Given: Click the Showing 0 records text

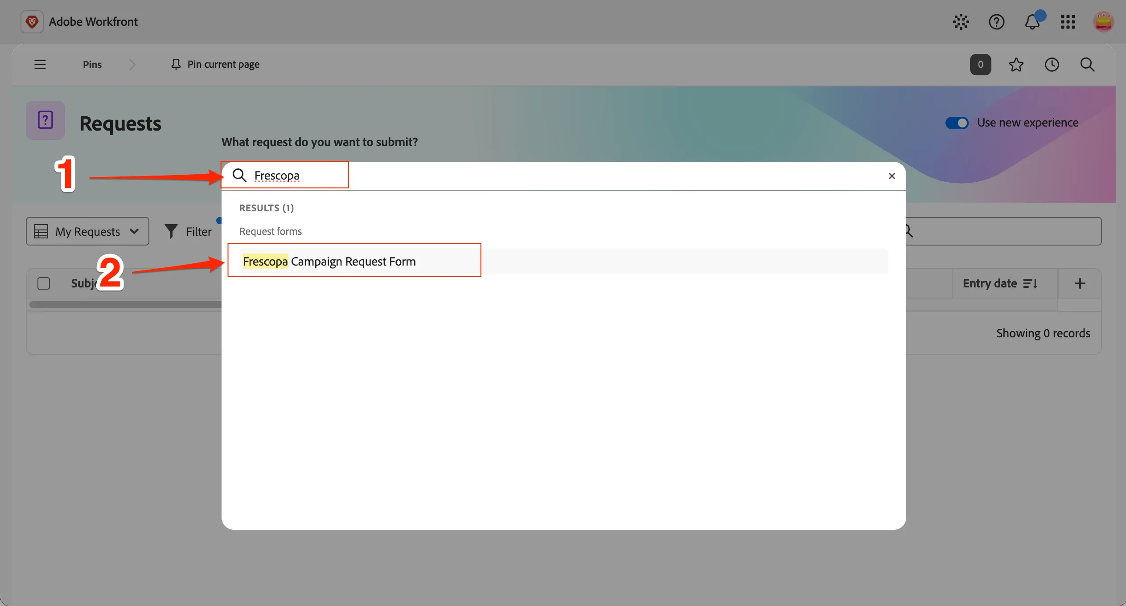Looking at the screenshot, I should [1043, 333].
